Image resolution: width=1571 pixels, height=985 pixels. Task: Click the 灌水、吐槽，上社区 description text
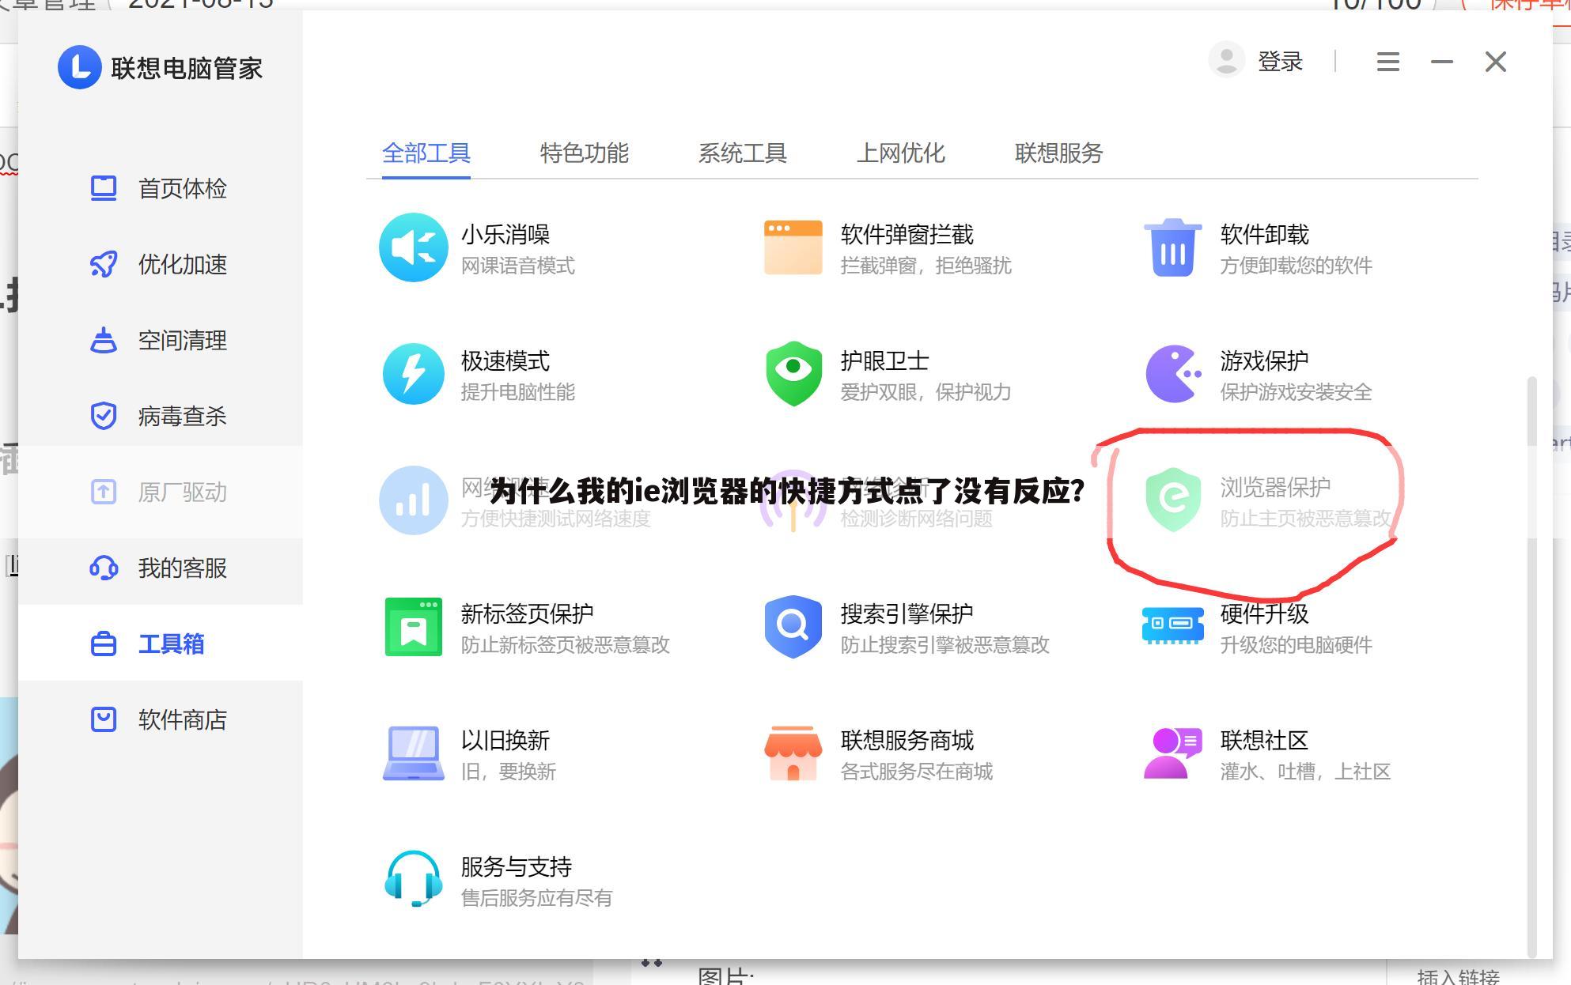[x=1306, y=772]
